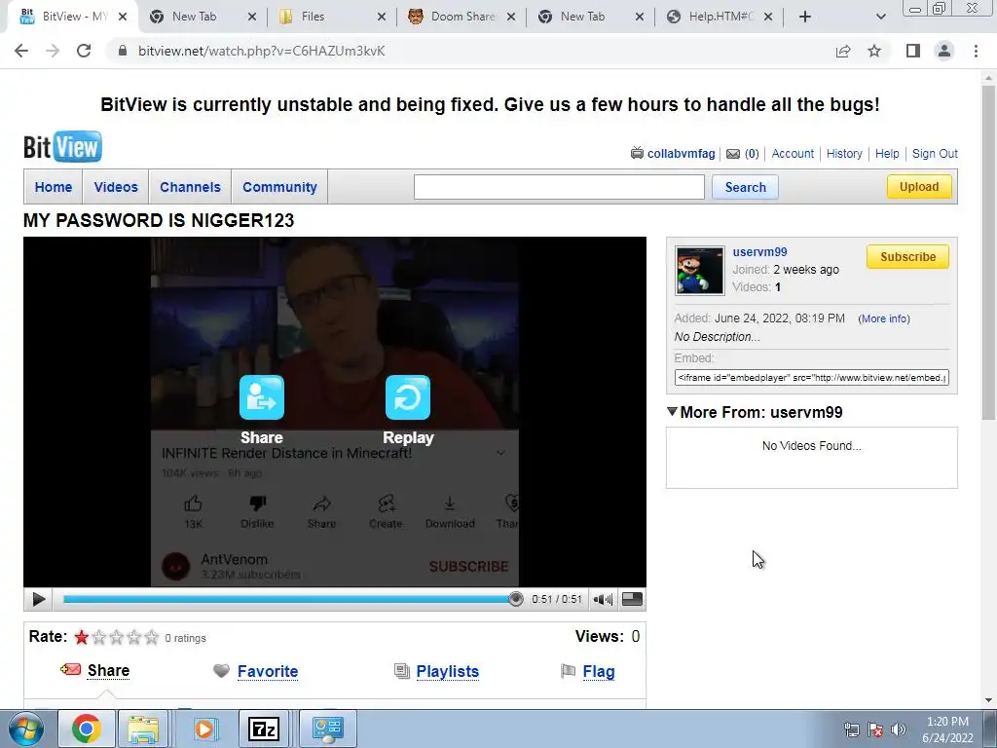Click the Replay icon in the video player
997x748 pixels.
pyautogui.click(x=408, y=397)
